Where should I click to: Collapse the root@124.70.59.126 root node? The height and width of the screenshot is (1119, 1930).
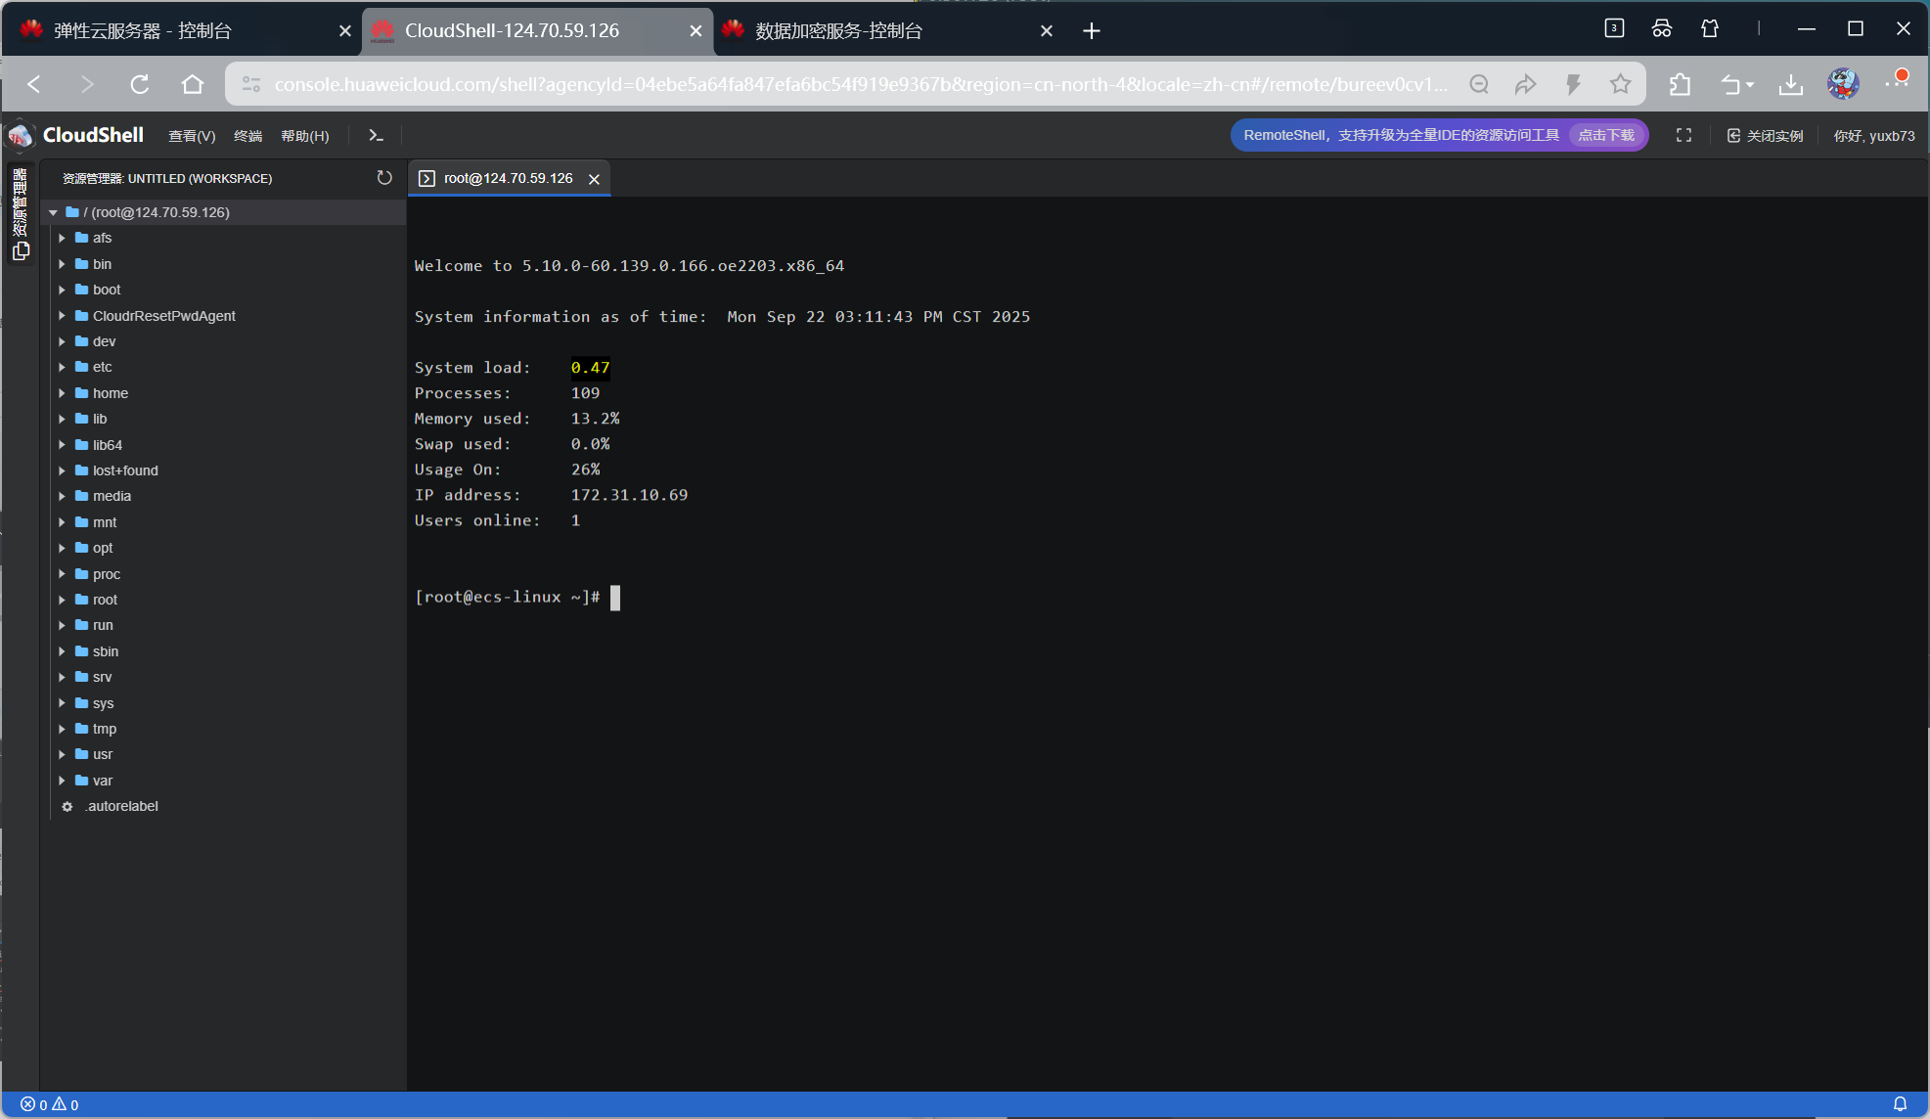click(54, 212)
